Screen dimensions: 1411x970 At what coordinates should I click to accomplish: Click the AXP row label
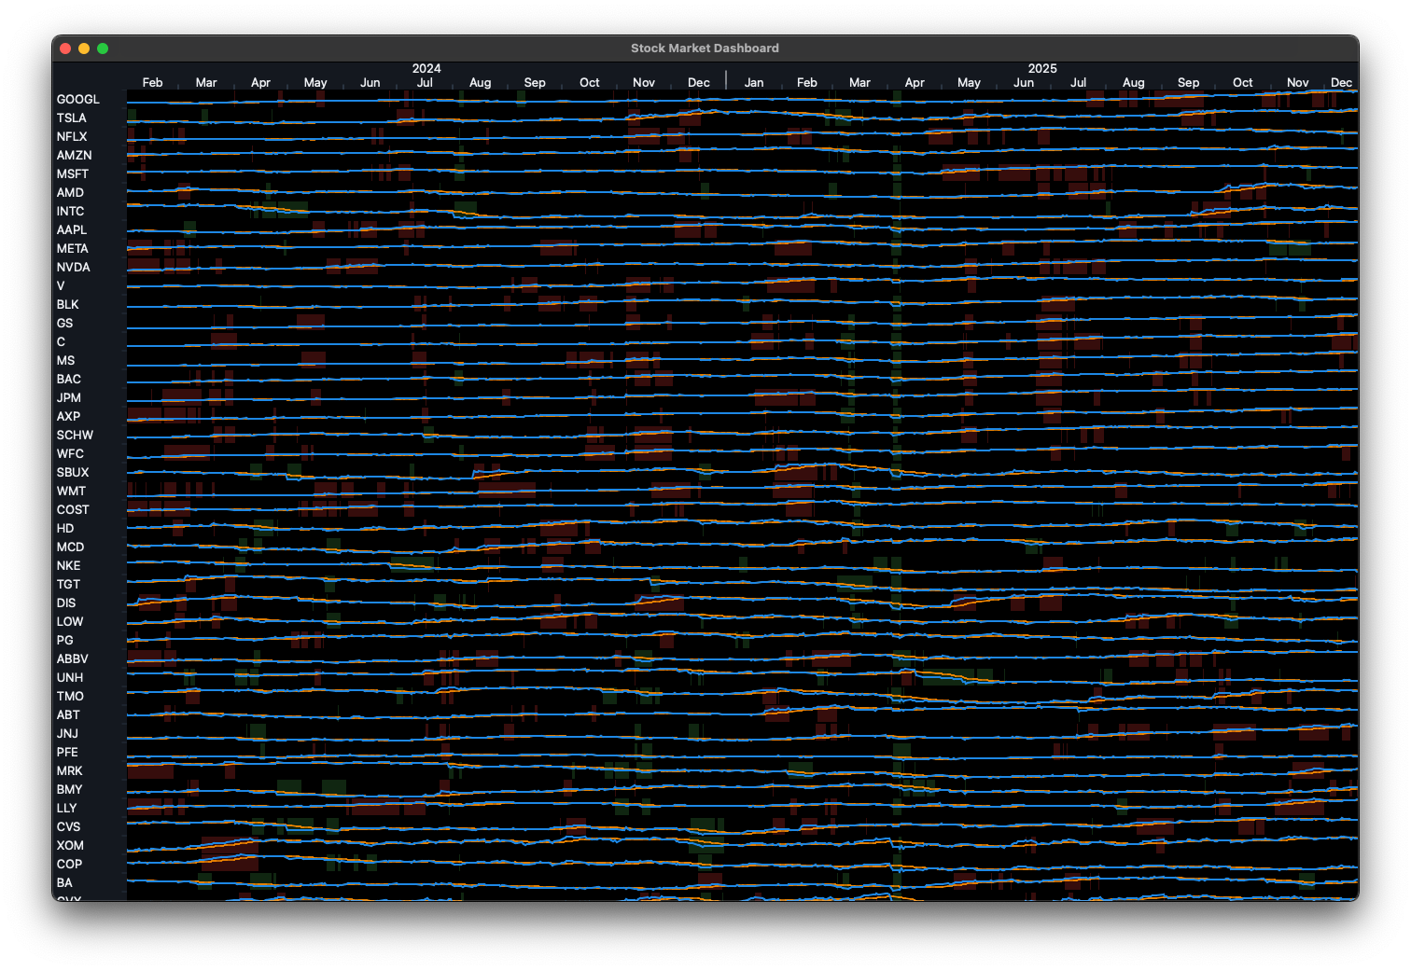click(x=68, y=417)
